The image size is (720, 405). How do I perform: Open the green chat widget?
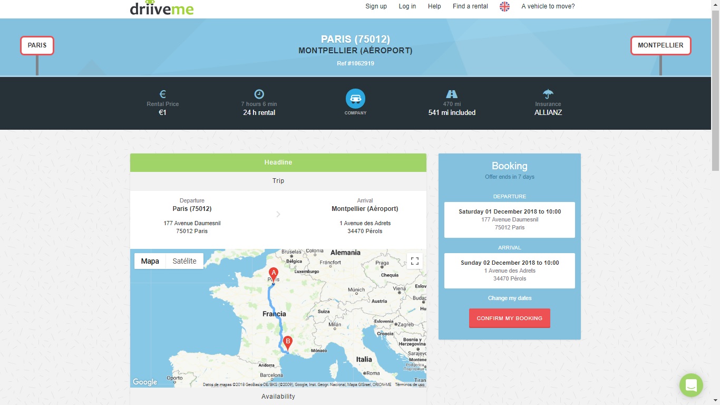point(691,385)
